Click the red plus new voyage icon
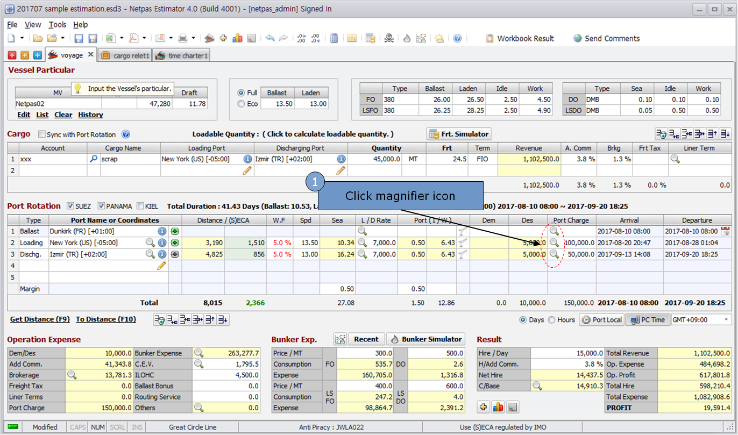Viewport: 738px width, 435px height. point(12,55)
